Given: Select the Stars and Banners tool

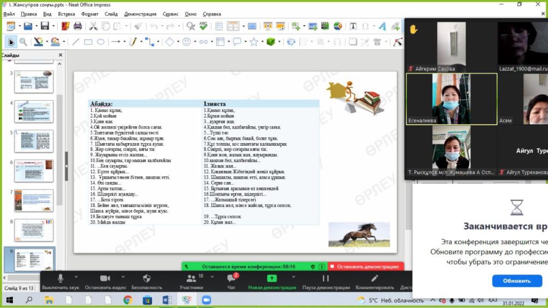Looking at the screenshot, I should coord(254,42).
